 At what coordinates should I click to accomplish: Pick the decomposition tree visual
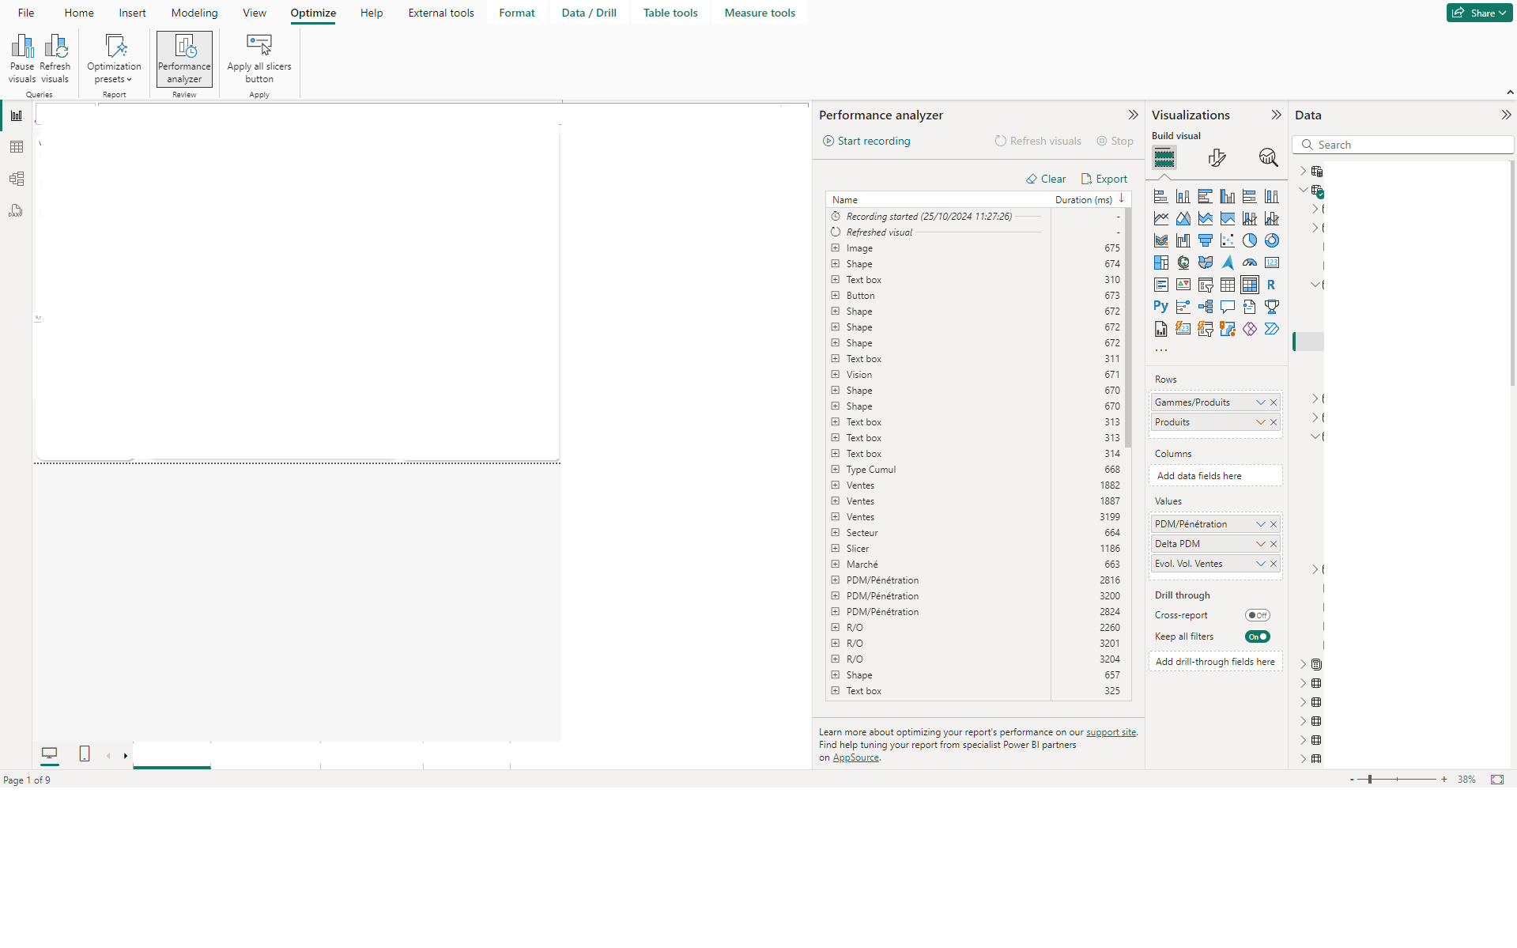click(x=1205, y=307)
